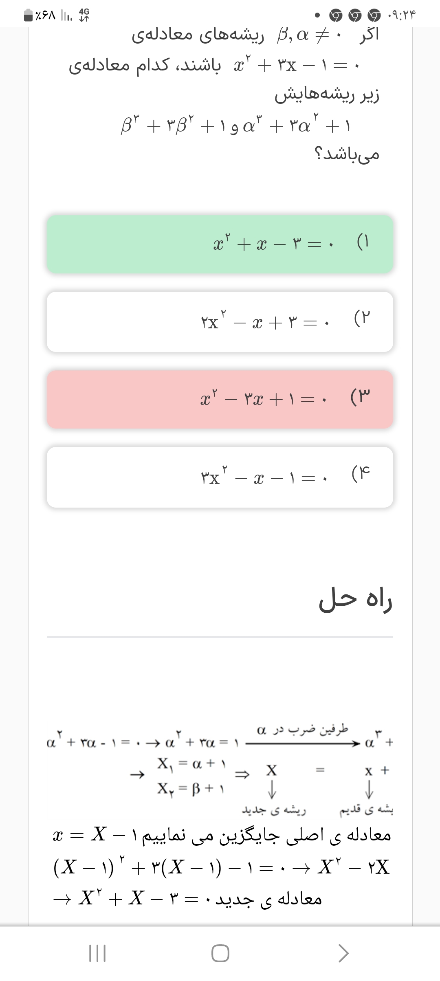This screenshot has width=440, height=981.
Task: Tap the rightmost Chrome notification icon
Action: pyautogui.click(x=374, y=16)
